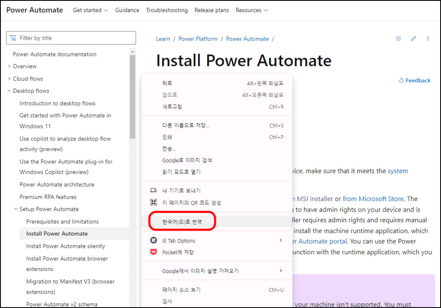The width and height of the screenshot is (441, 308).
Task: Click the Feedback thumbs-up icon
Action: pyautogui.click(x=401, y=81)
